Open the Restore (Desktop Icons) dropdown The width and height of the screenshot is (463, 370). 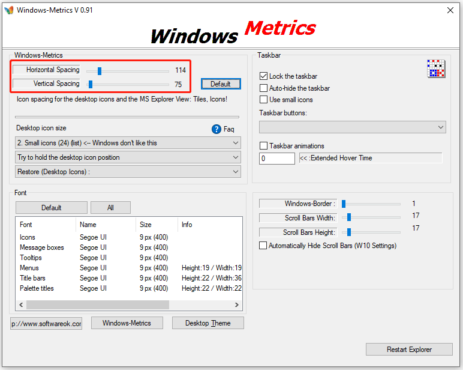(128, 172)
